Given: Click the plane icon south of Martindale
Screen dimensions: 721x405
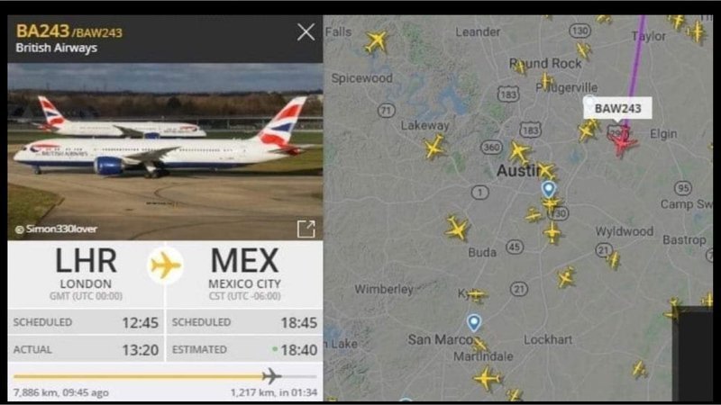Looking at the screenshot, I should pos(487,379).
